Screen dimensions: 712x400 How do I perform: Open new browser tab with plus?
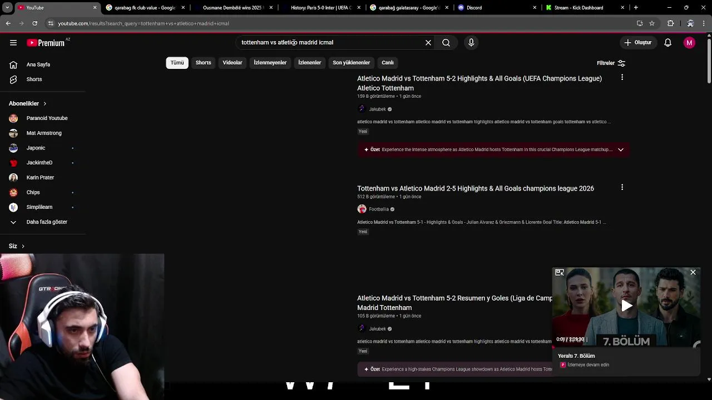[x=636, y=8]
